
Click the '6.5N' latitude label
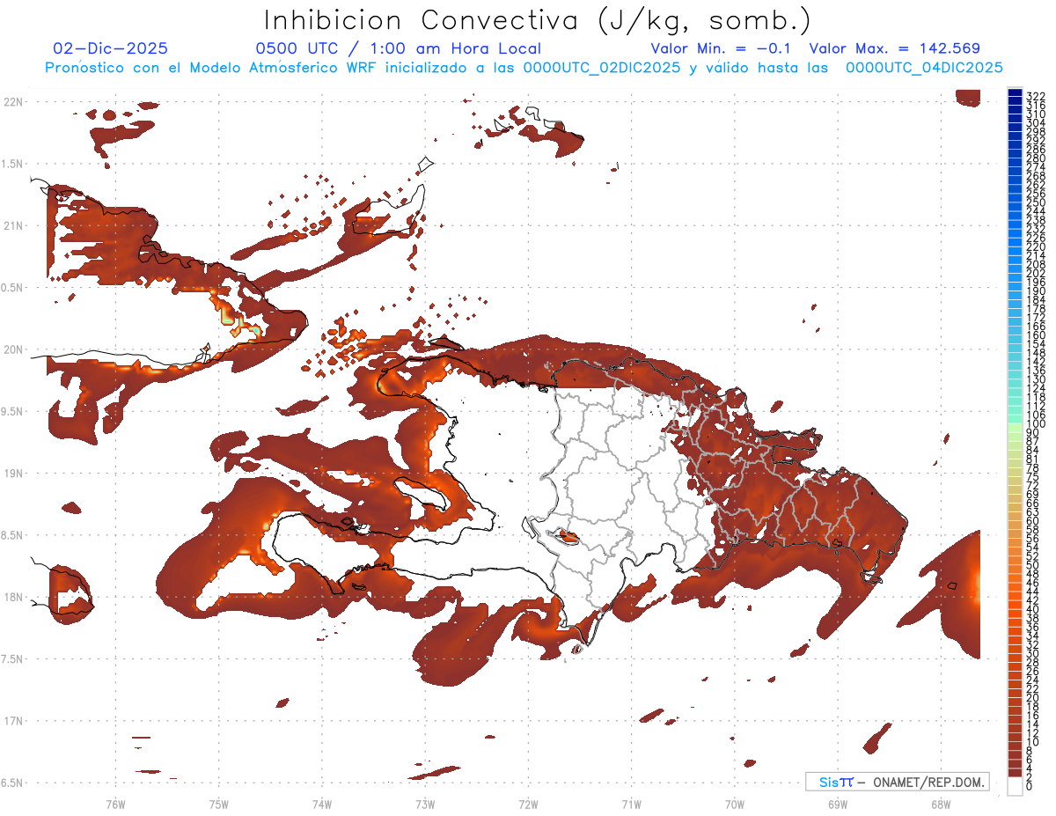pos(12,783)
